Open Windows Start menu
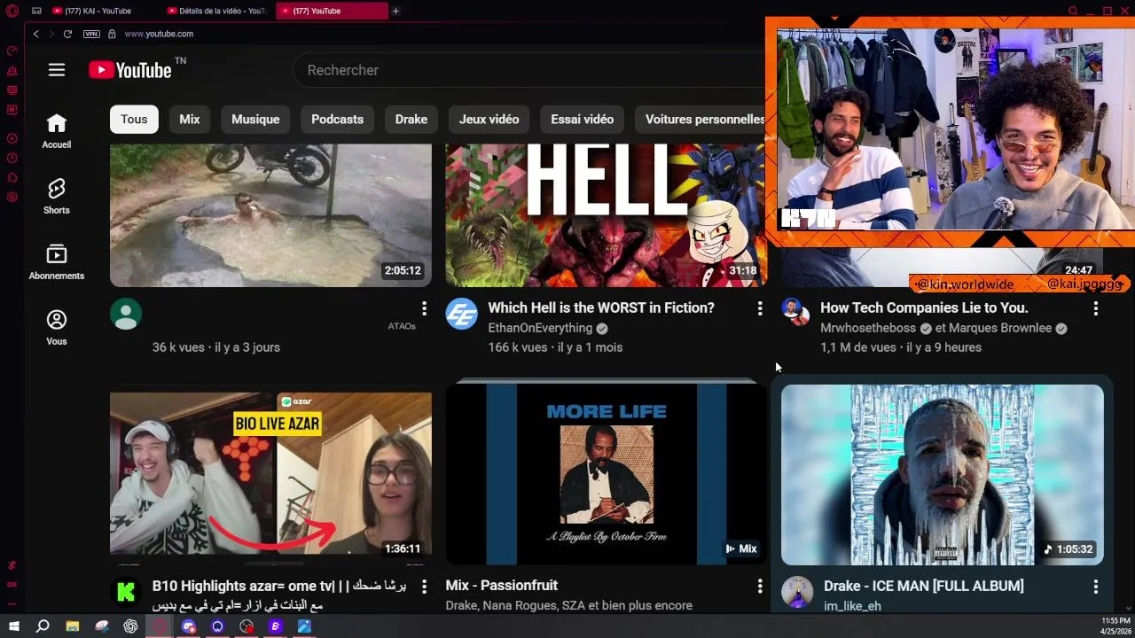This screenshot has height=638, width=1135. coord(14,626)
